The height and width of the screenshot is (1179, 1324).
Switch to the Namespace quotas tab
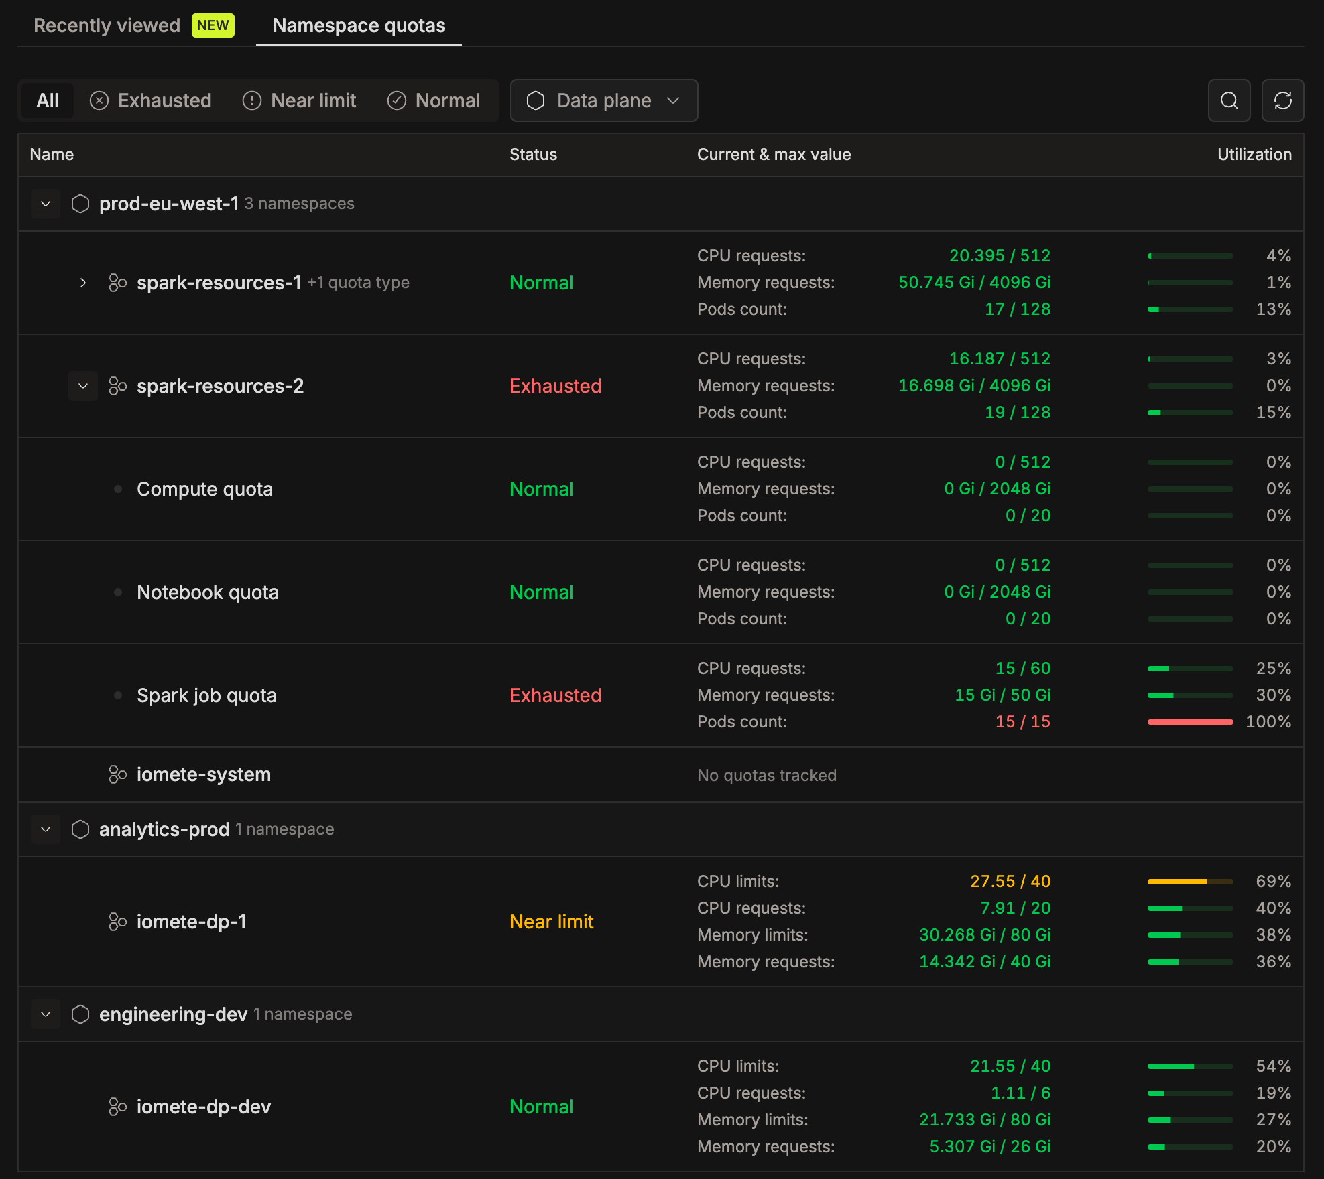click(359, 25)
